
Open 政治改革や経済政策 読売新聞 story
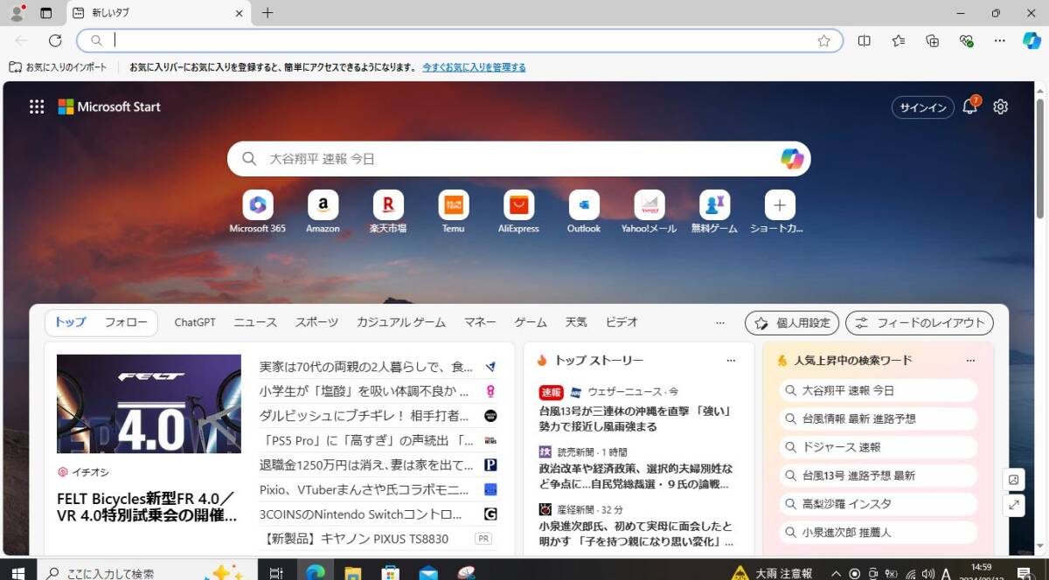636,476
